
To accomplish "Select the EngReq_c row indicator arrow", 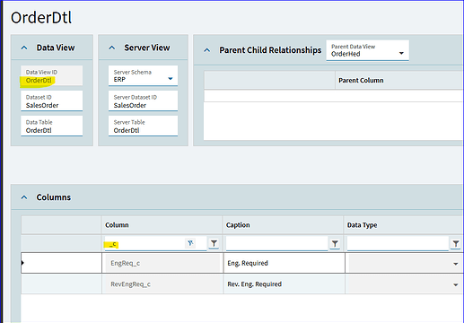I will click(x=22, y=263).
